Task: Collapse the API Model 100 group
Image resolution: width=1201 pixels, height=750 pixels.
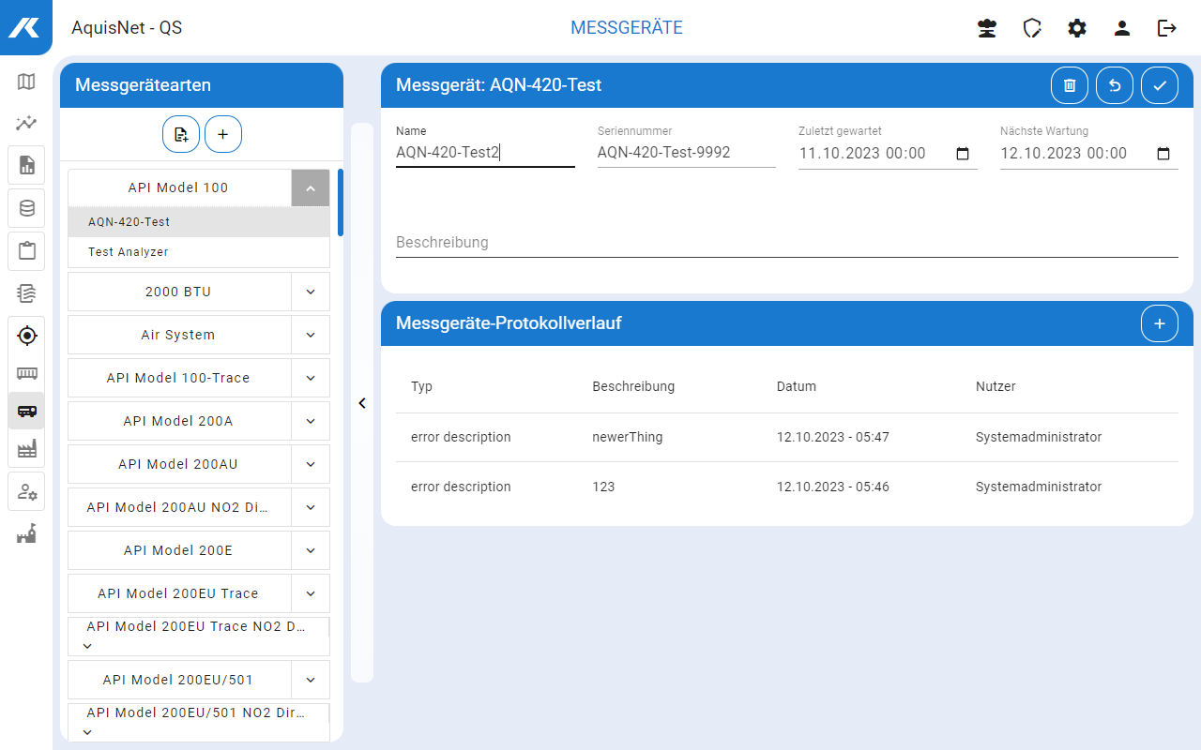Action: (x=311, y=187)
